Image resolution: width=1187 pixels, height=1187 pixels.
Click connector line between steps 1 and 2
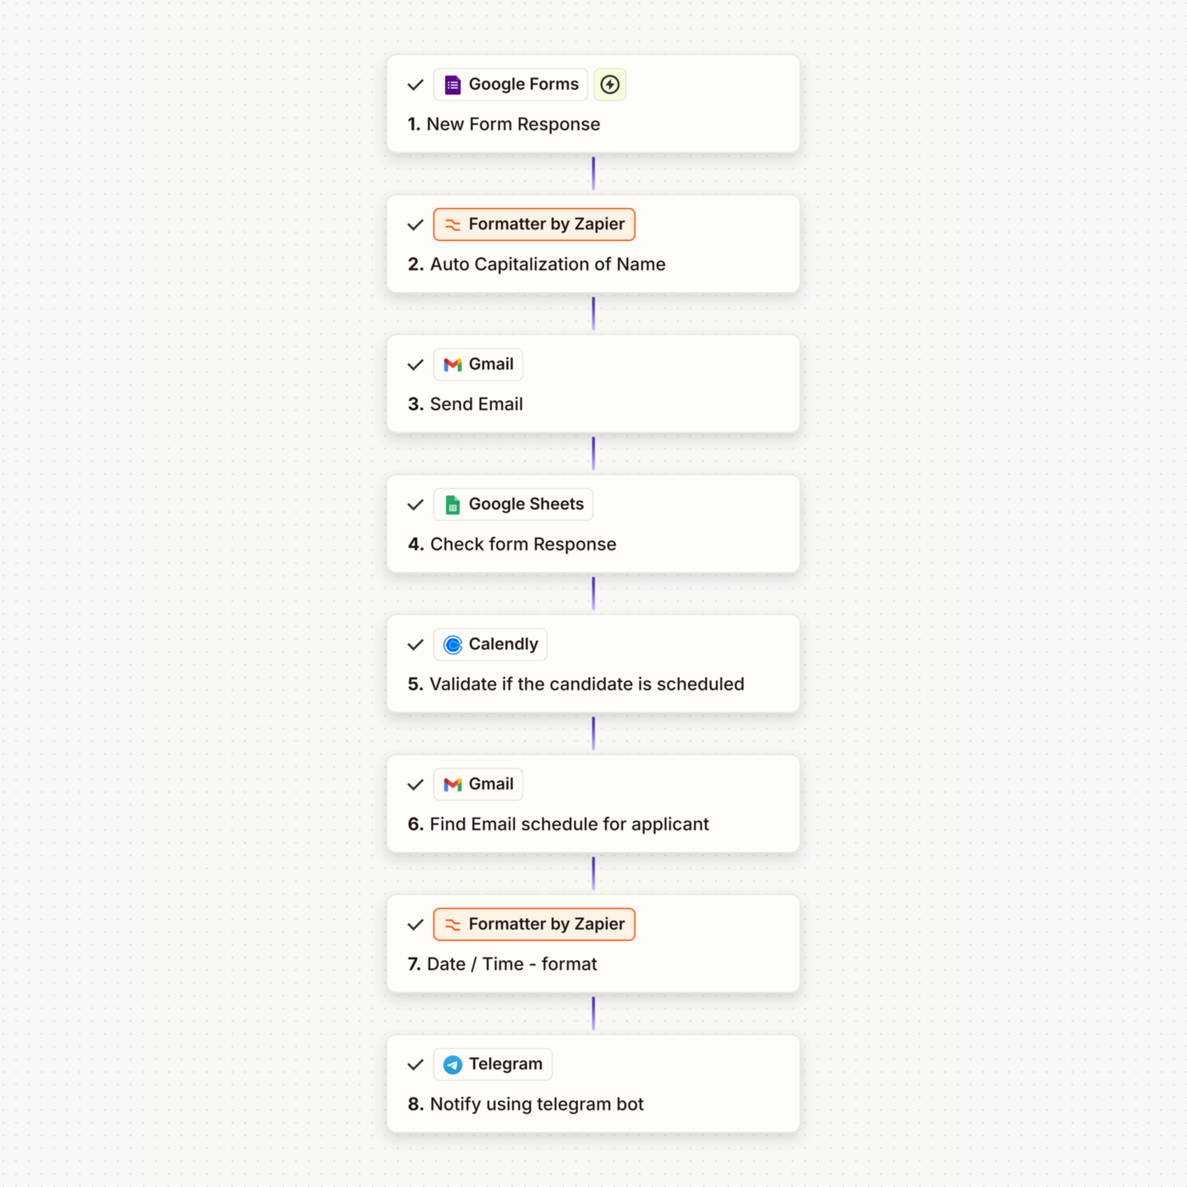593,173
